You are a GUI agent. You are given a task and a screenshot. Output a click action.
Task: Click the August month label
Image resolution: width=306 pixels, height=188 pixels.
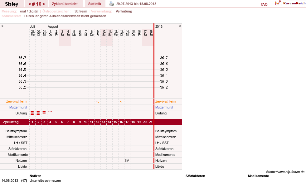click(53, 27)
